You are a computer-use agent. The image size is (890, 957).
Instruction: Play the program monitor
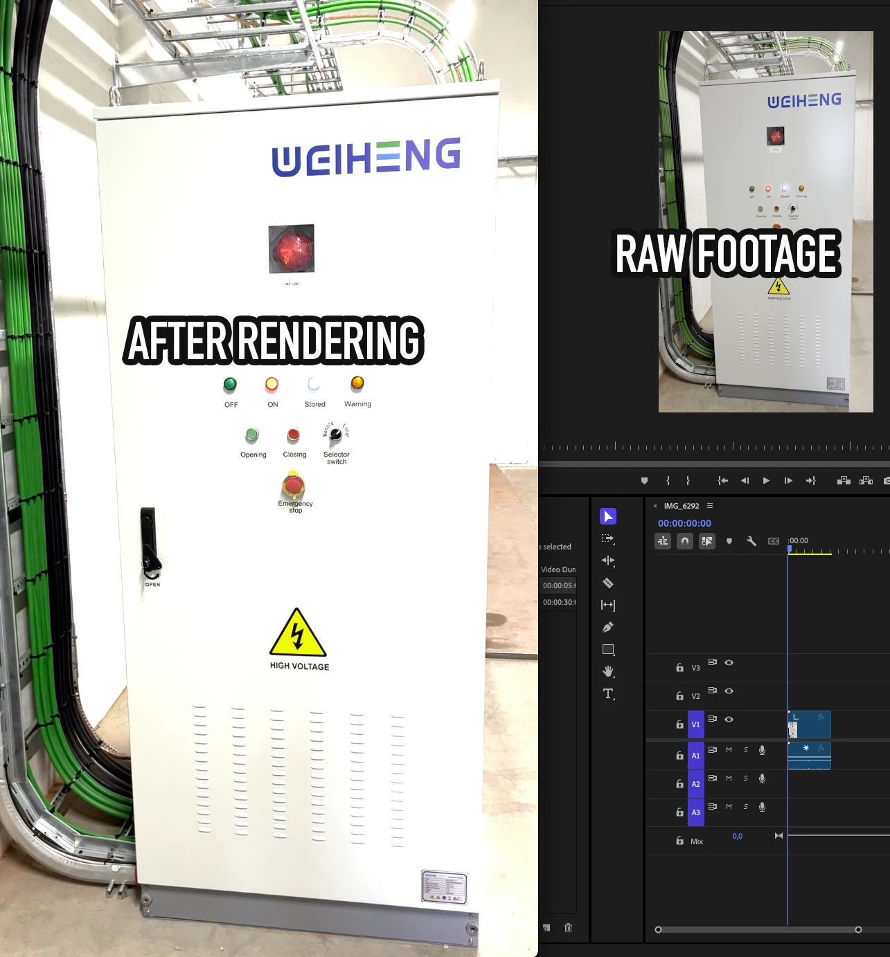point(766,481)
